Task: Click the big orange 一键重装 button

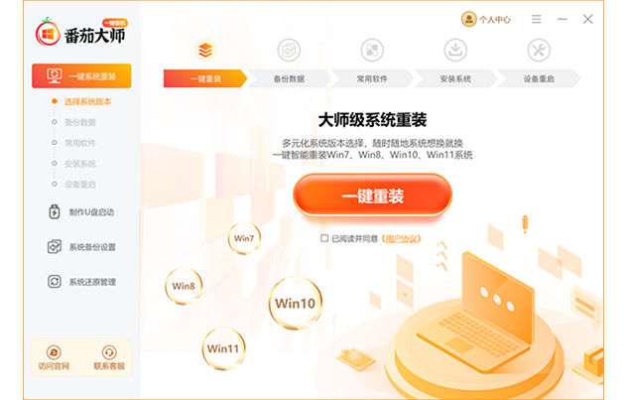Action: 373,196
